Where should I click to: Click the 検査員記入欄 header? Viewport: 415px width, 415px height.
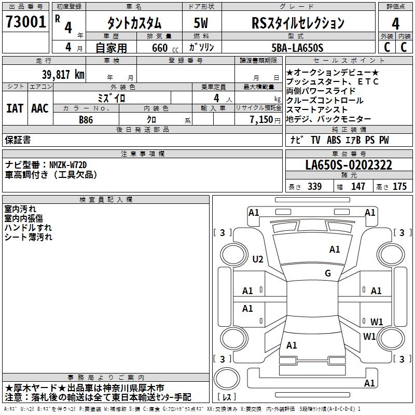[x=106, y=200]
